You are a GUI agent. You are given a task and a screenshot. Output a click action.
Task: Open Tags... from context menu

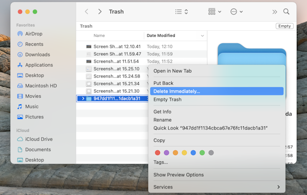click(161, 162)
